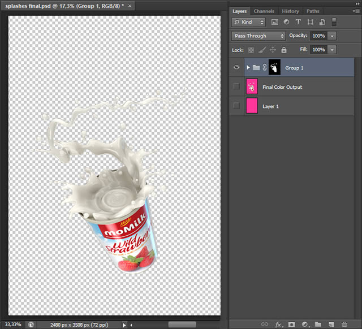Select Final Color Output layer thumbnail
The image size is (362, 329).
pyautogui.click(x=252, y=86)
